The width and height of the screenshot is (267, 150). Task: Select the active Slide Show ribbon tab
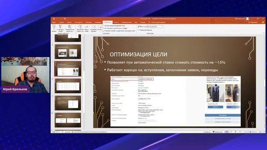point(108,22)
